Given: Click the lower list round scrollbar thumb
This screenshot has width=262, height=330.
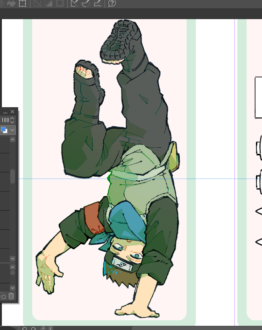Looking at the screenshot, I should click(x=13, y=273).
